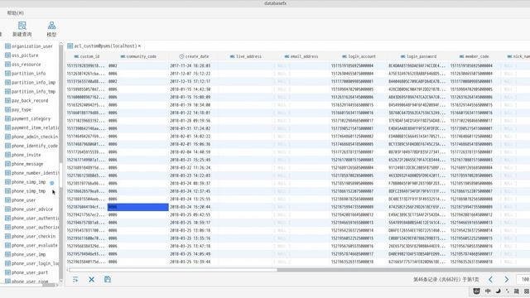Image resolution: width=530 pixels, height=298 pixels.
Task: Select phone_user_part table in sidebar
Action: click(30, 272)
